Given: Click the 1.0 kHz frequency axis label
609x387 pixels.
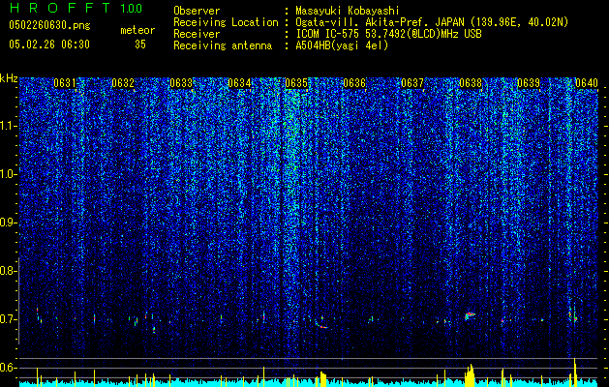Looking at the screenshot, I should [9, 174].
